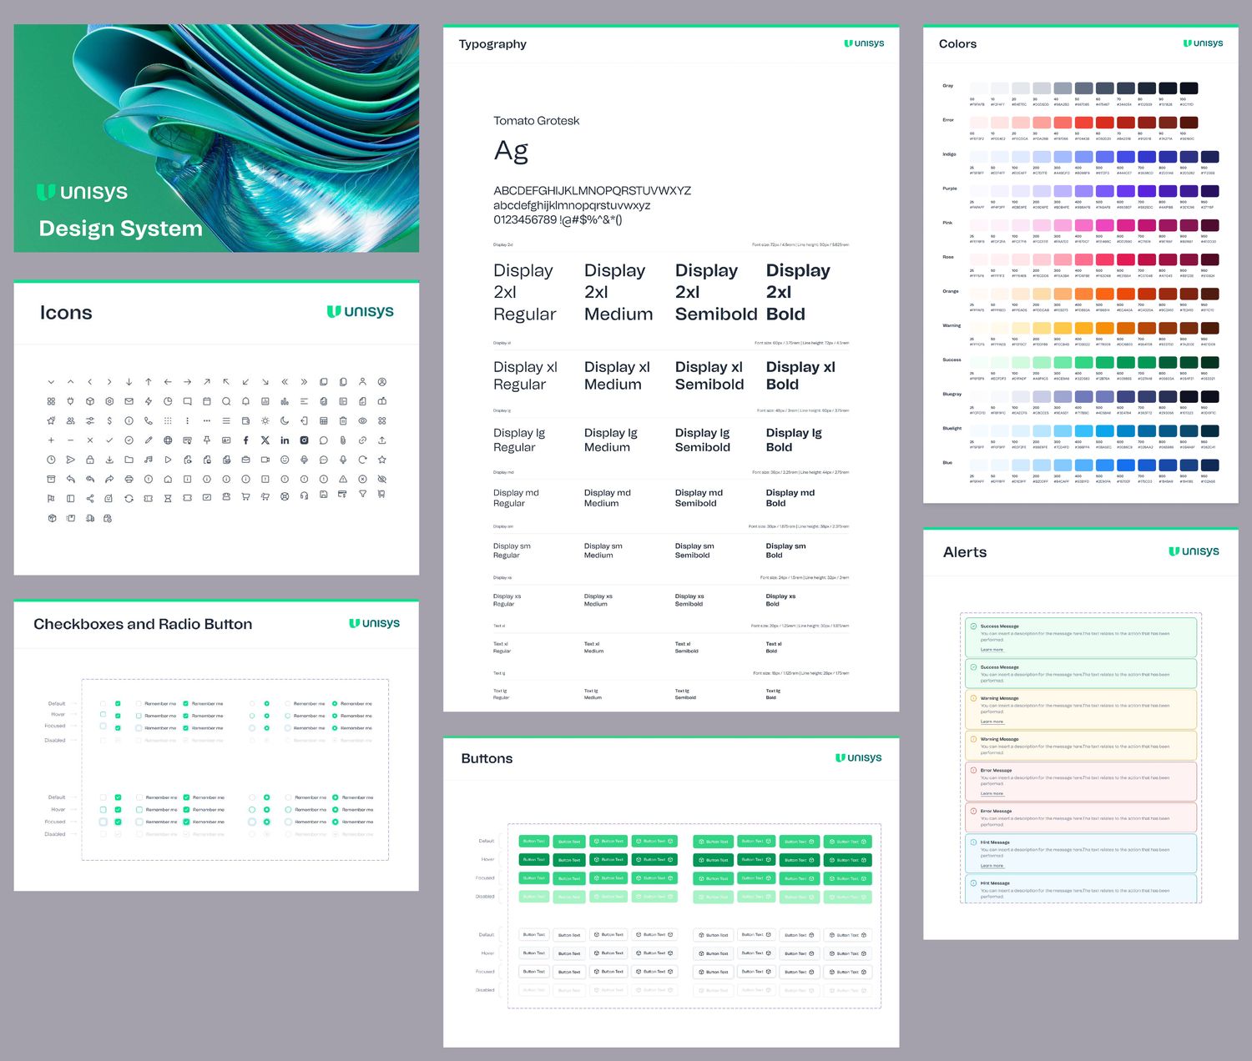The height and width of the screenshot is (1061, 1252).
Task: Click the hamburger three-lines menu icon
Action: tap(226, 420)
